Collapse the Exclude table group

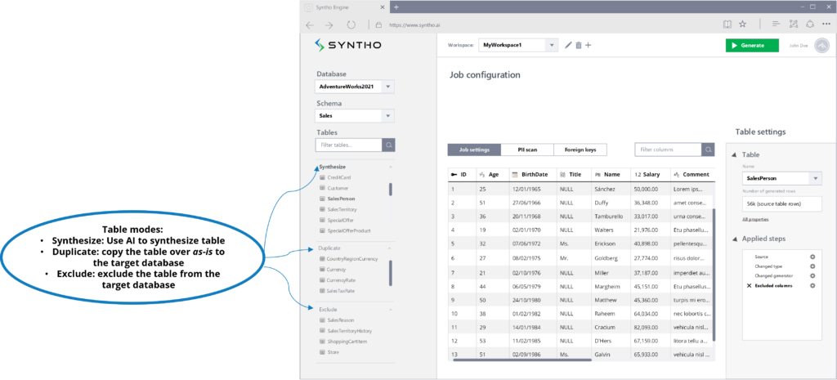pyautogui.click(x=390, y=310)
